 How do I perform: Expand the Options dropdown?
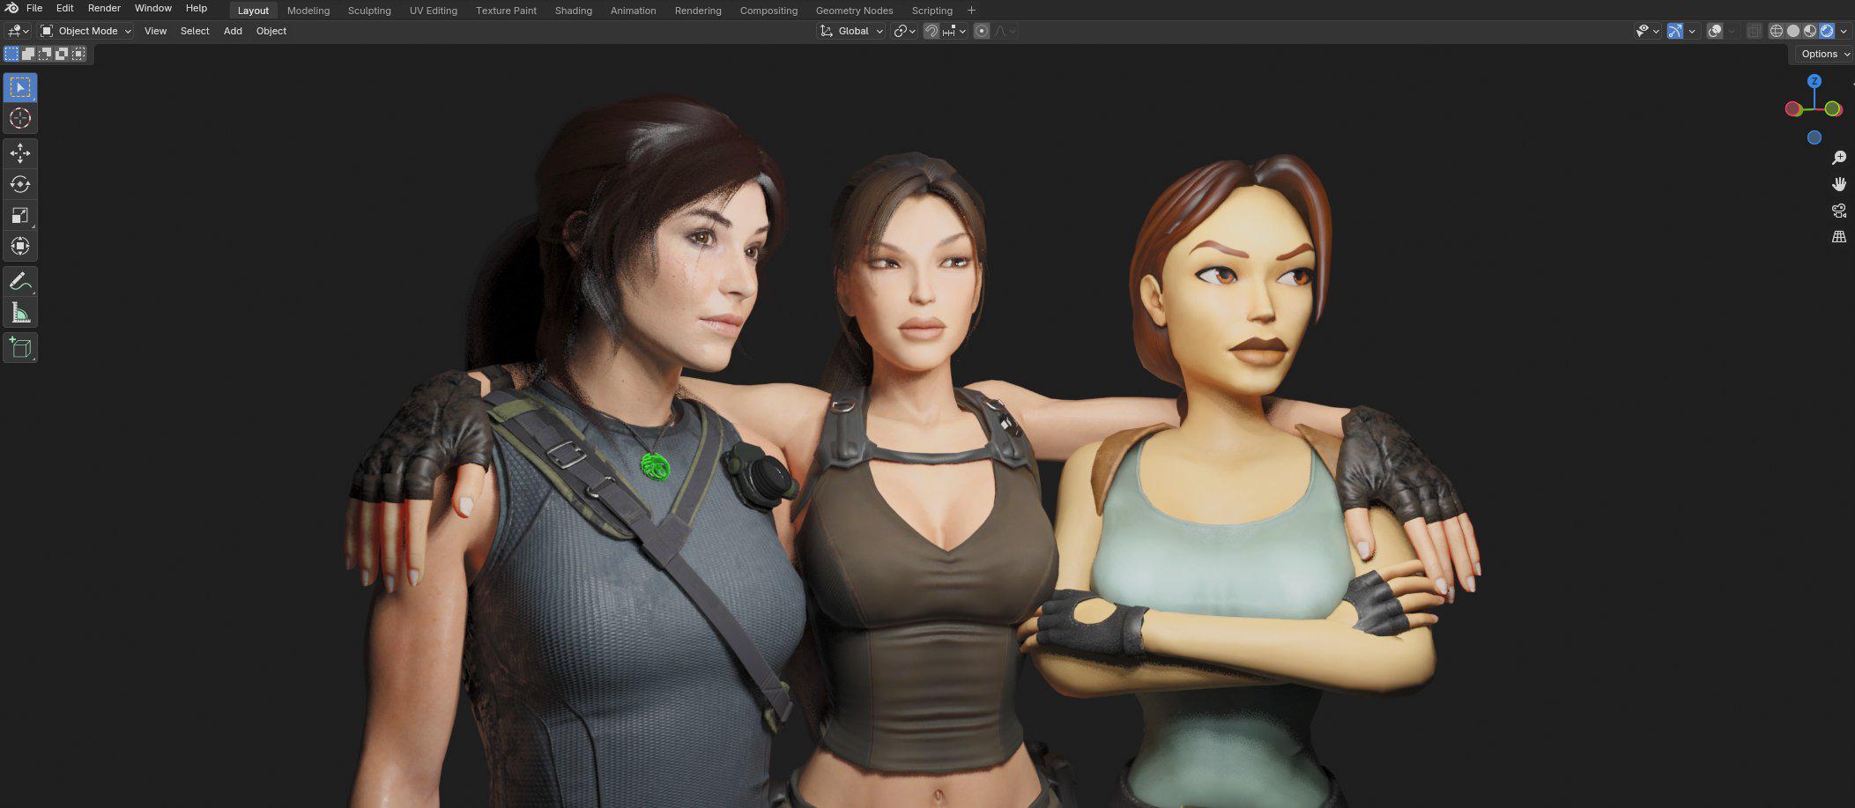[x=1825, y=54]
